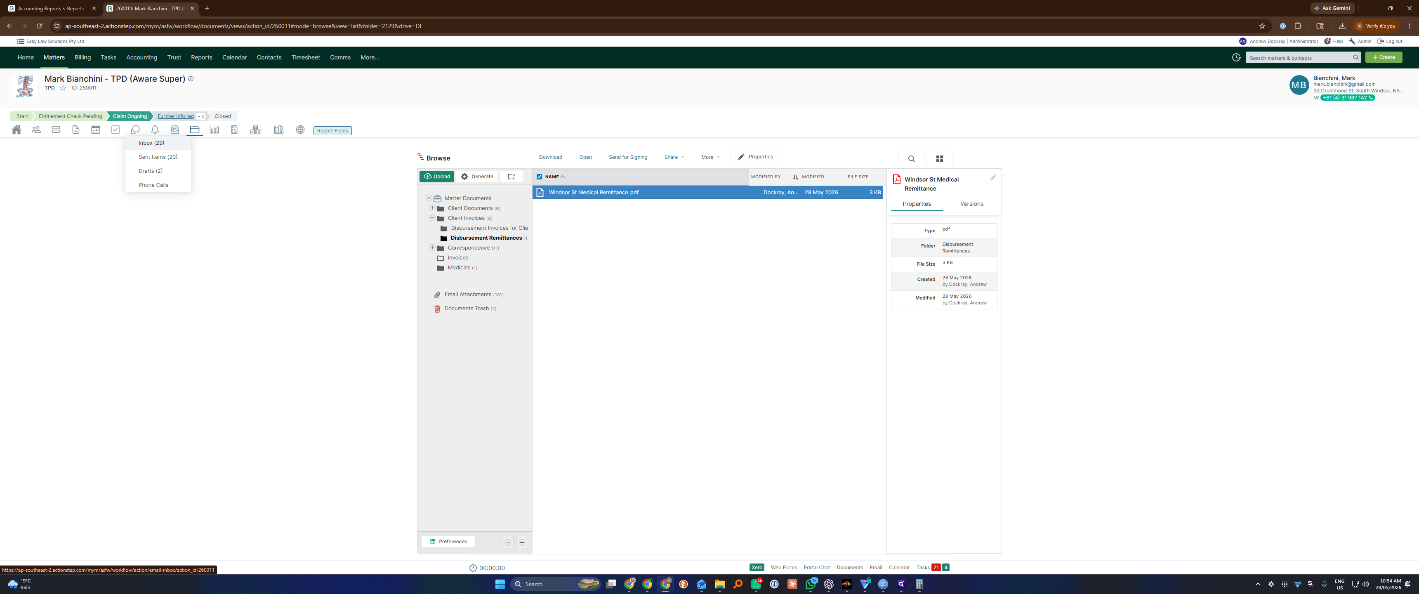Expand the +2 workflow steps badge
The image size is (1419, 594).
click(x=201, y=116)
